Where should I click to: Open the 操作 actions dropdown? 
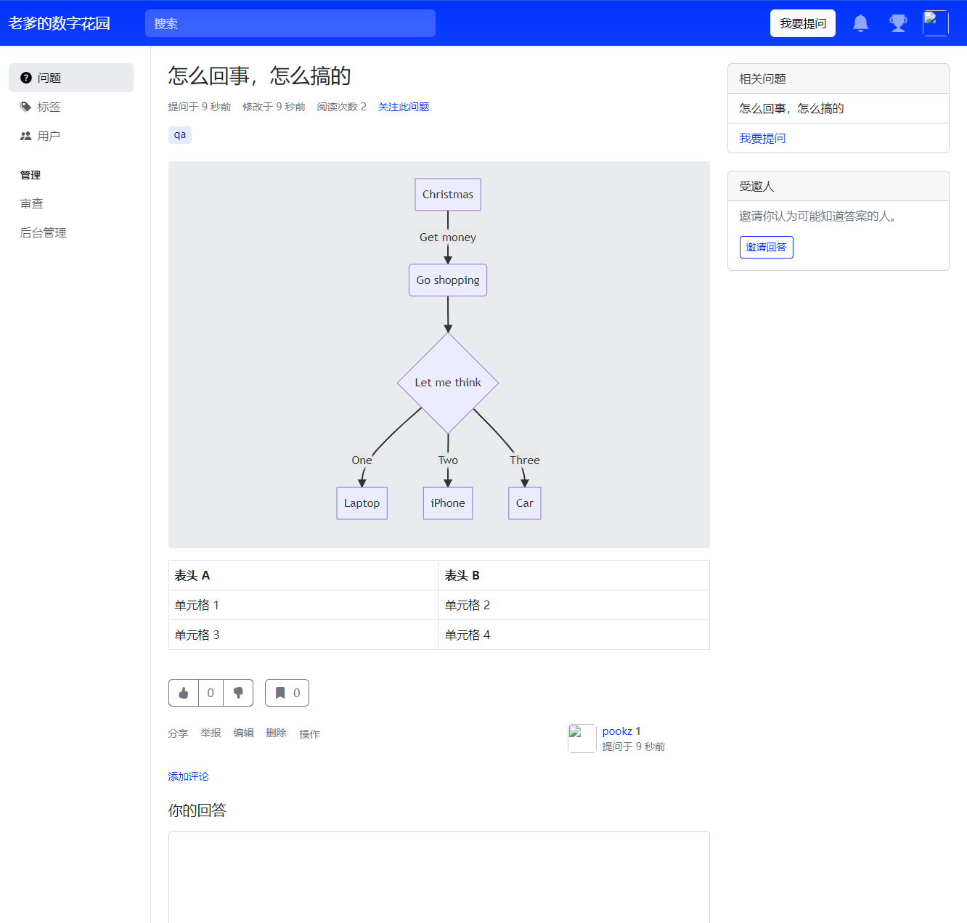[x=309, y=734]
